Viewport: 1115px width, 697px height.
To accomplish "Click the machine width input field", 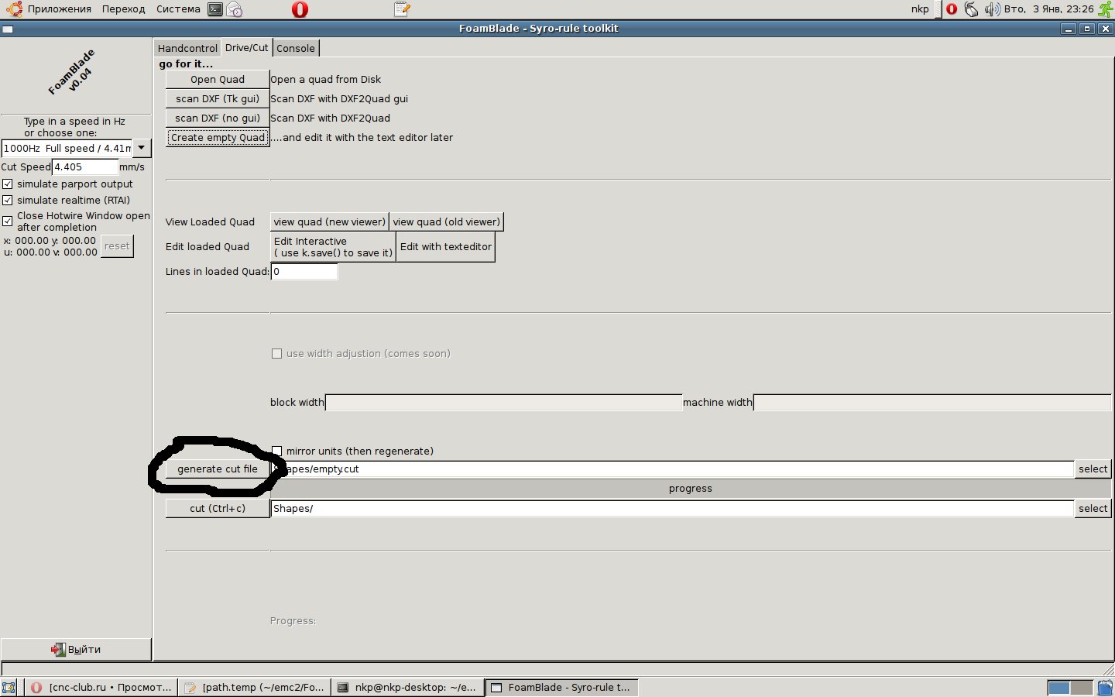I will pyautogui.click(x=932, y=402).
